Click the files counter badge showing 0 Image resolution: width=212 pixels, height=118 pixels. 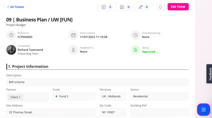[128, 7]
